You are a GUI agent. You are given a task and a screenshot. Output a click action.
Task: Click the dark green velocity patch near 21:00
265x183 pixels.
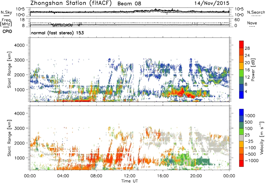203,162
